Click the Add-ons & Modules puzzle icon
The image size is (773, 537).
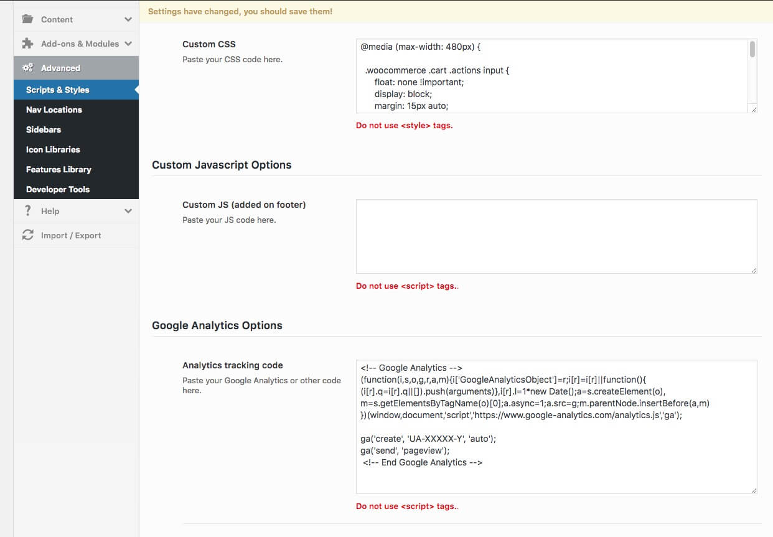click(x=27, y=44)
